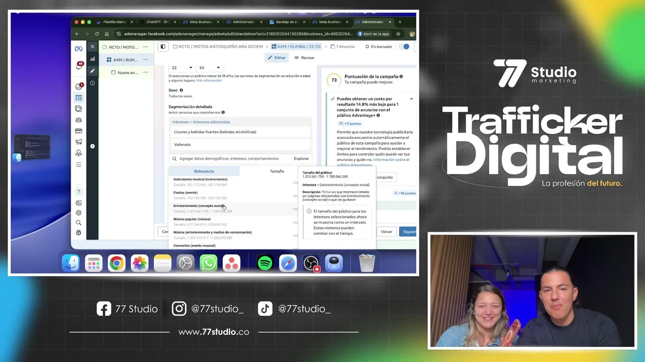
Task: Open the minimum age 22 dropdown
Action: click(x=182, y=67)
